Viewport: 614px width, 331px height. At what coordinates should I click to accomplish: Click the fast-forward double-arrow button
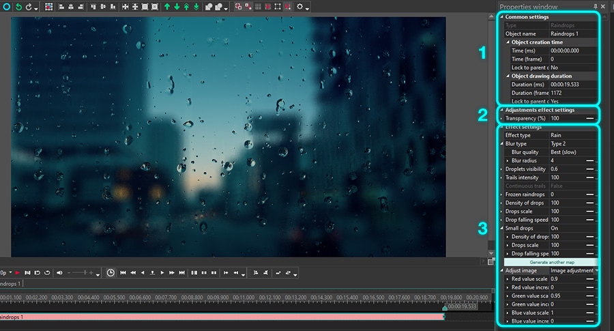point(172,272)
